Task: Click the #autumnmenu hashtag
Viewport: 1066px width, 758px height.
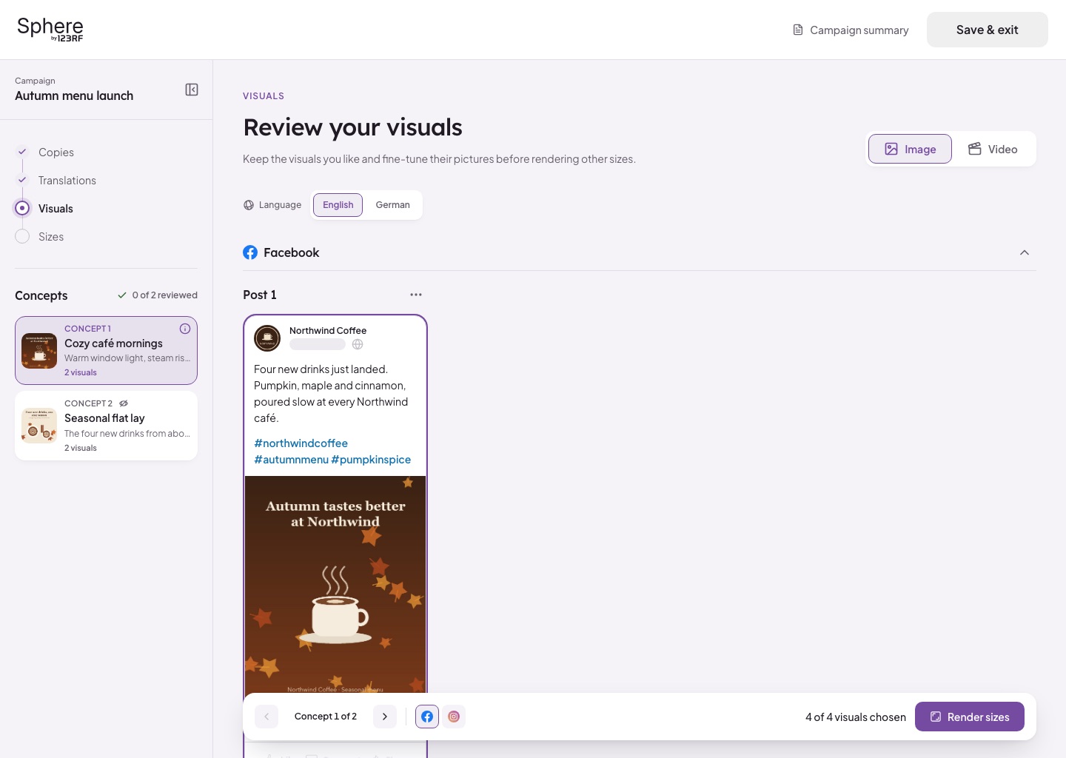Action: [291, 460]
